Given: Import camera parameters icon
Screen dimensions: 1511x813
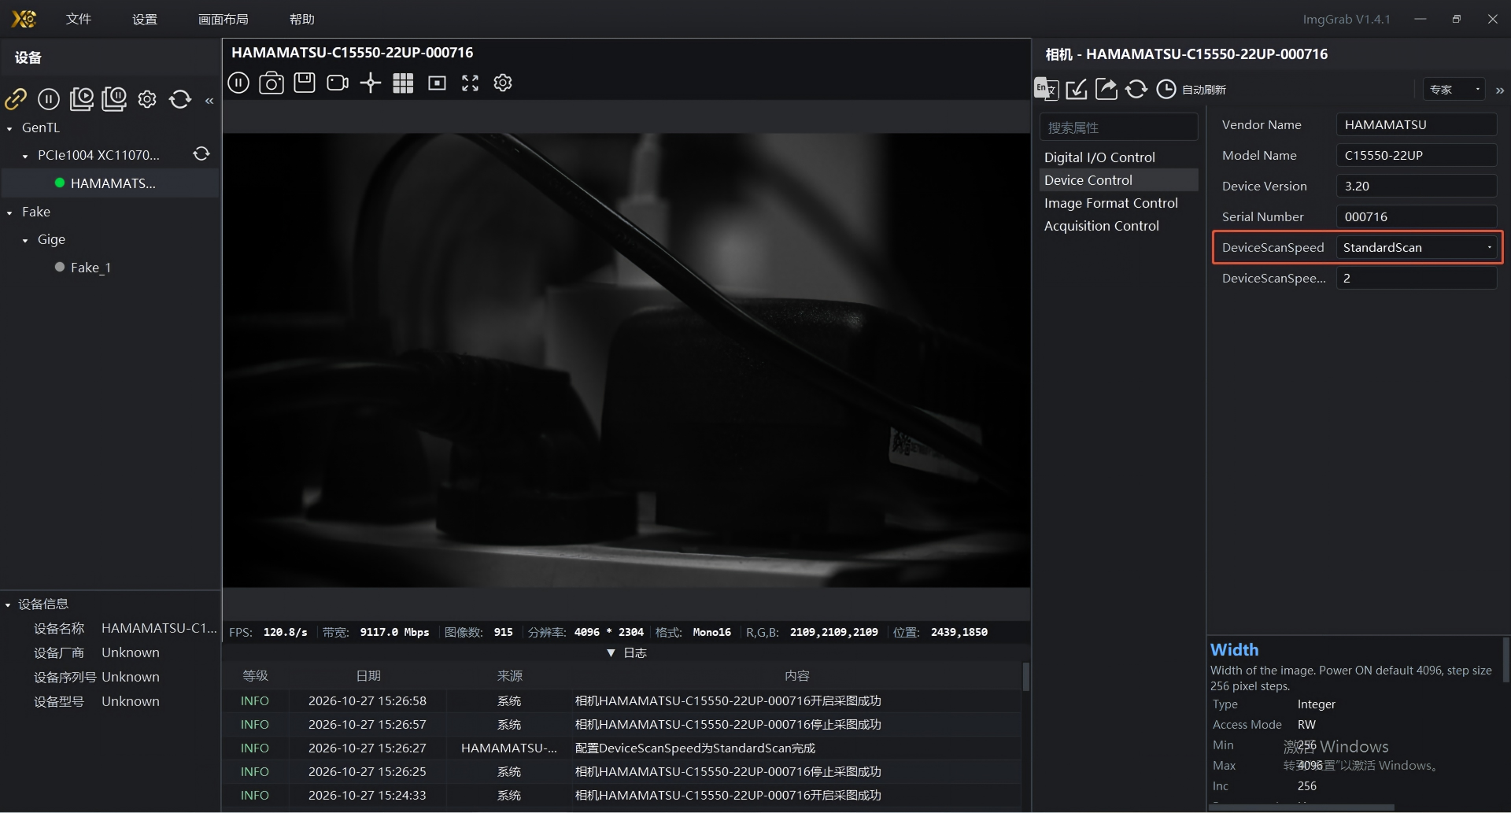Looking at the screenshot, I should (1077, 90).
